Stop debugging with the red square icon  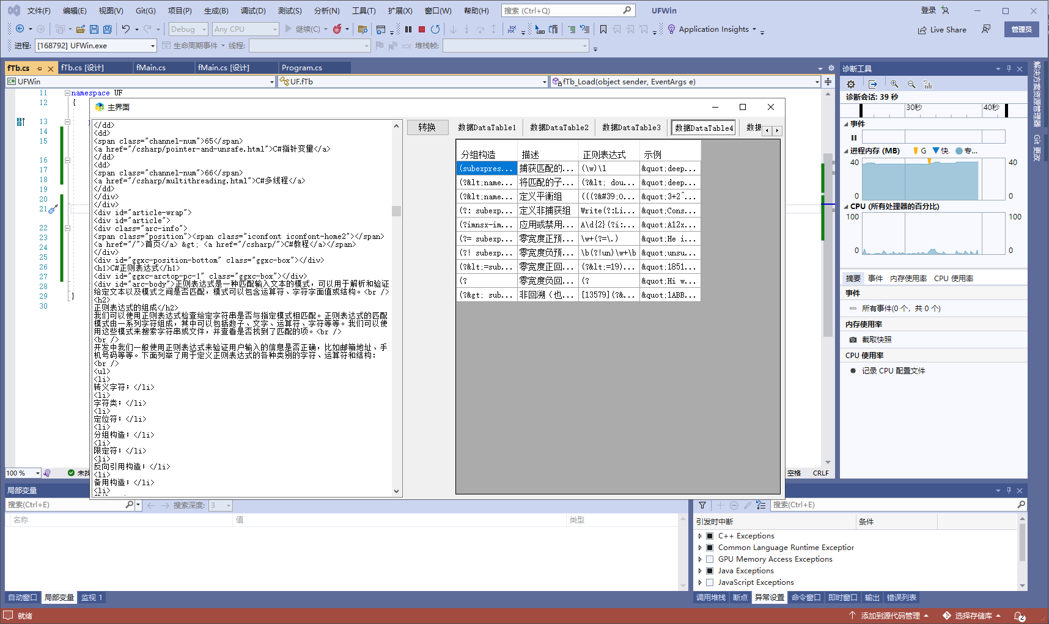click(x=422, y=29)
